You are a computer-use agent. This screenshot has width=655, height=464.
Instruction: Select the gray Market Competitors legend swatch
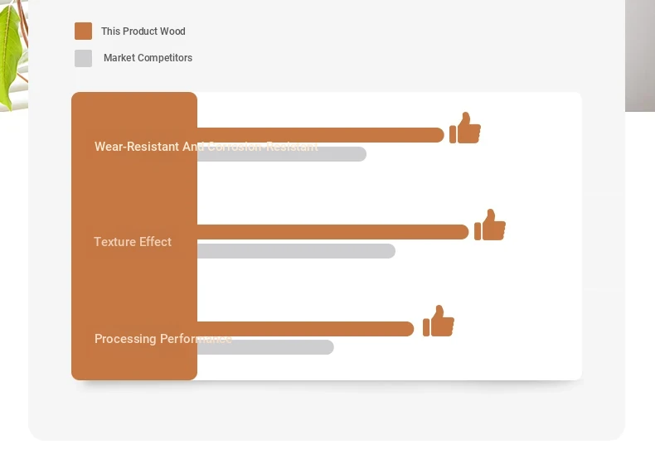[83, 58]
